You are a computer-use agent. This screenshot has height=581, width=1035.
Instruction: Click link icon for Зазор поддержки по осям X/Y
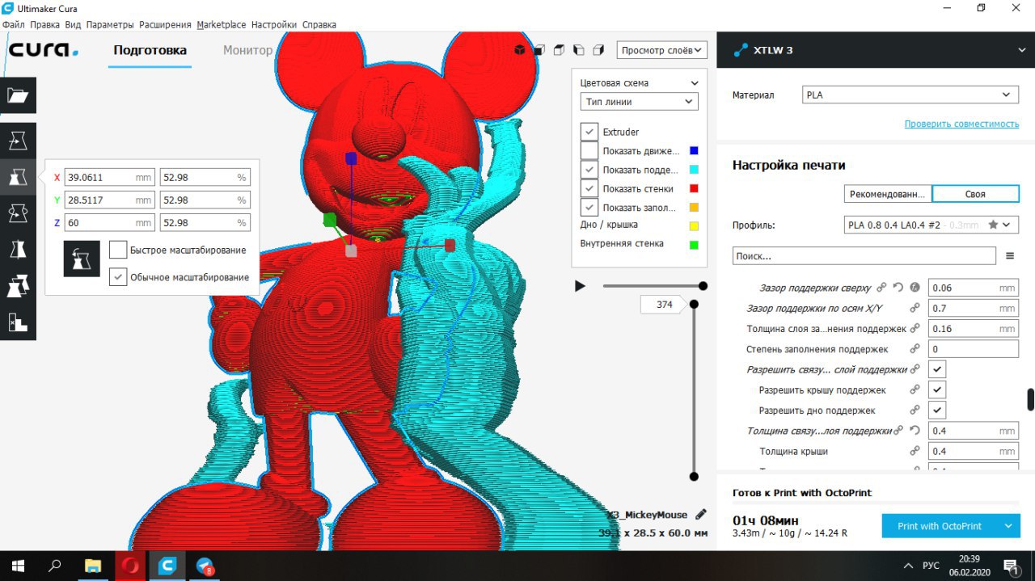tap(915, 308)
